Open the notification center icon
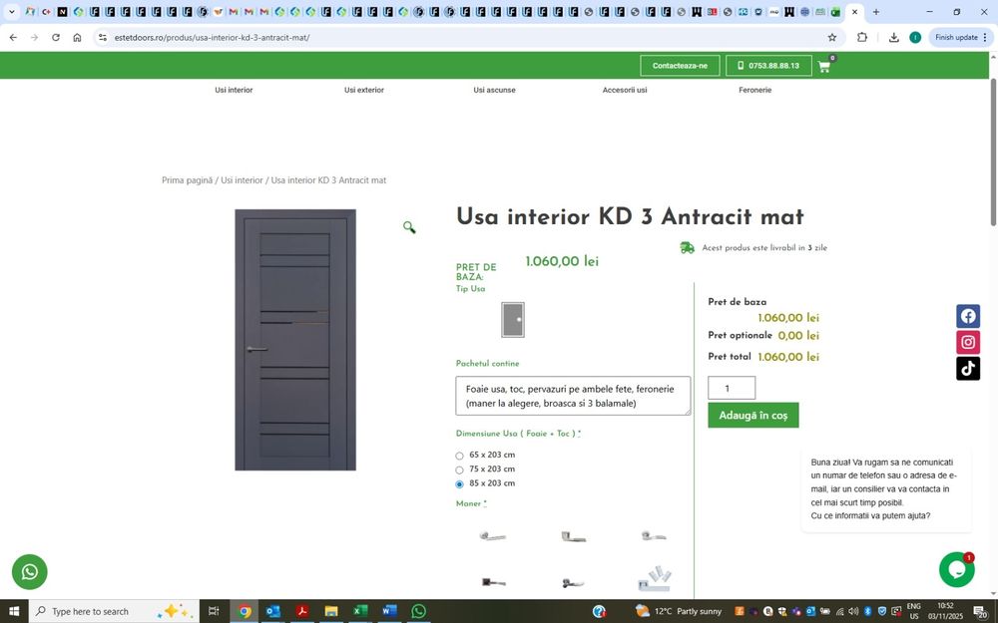 [981, 612]
